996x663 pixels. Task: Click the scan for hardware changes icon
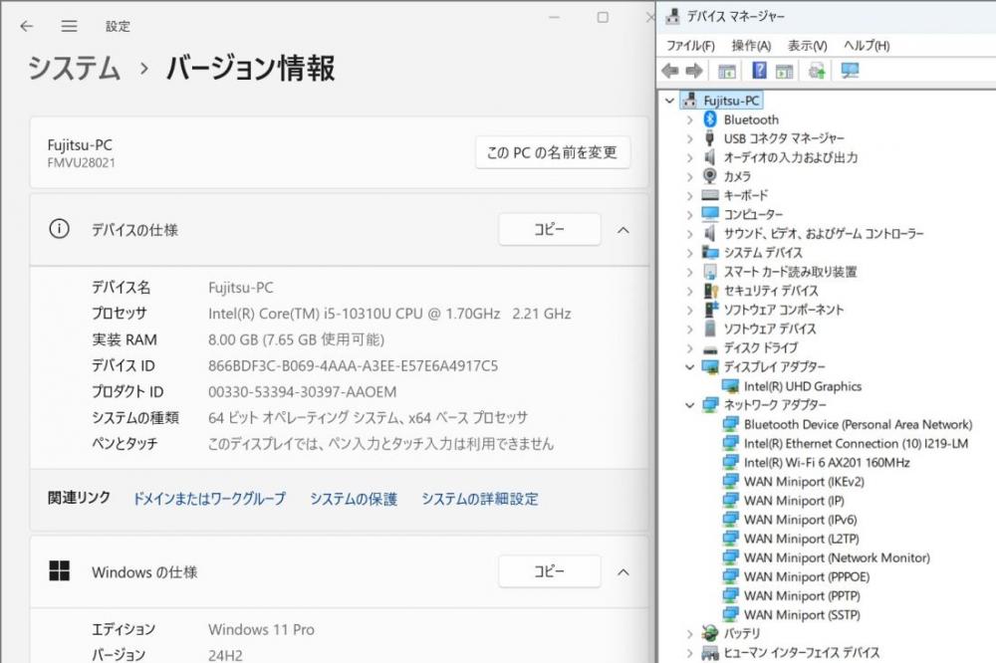(x=817, y=71)
